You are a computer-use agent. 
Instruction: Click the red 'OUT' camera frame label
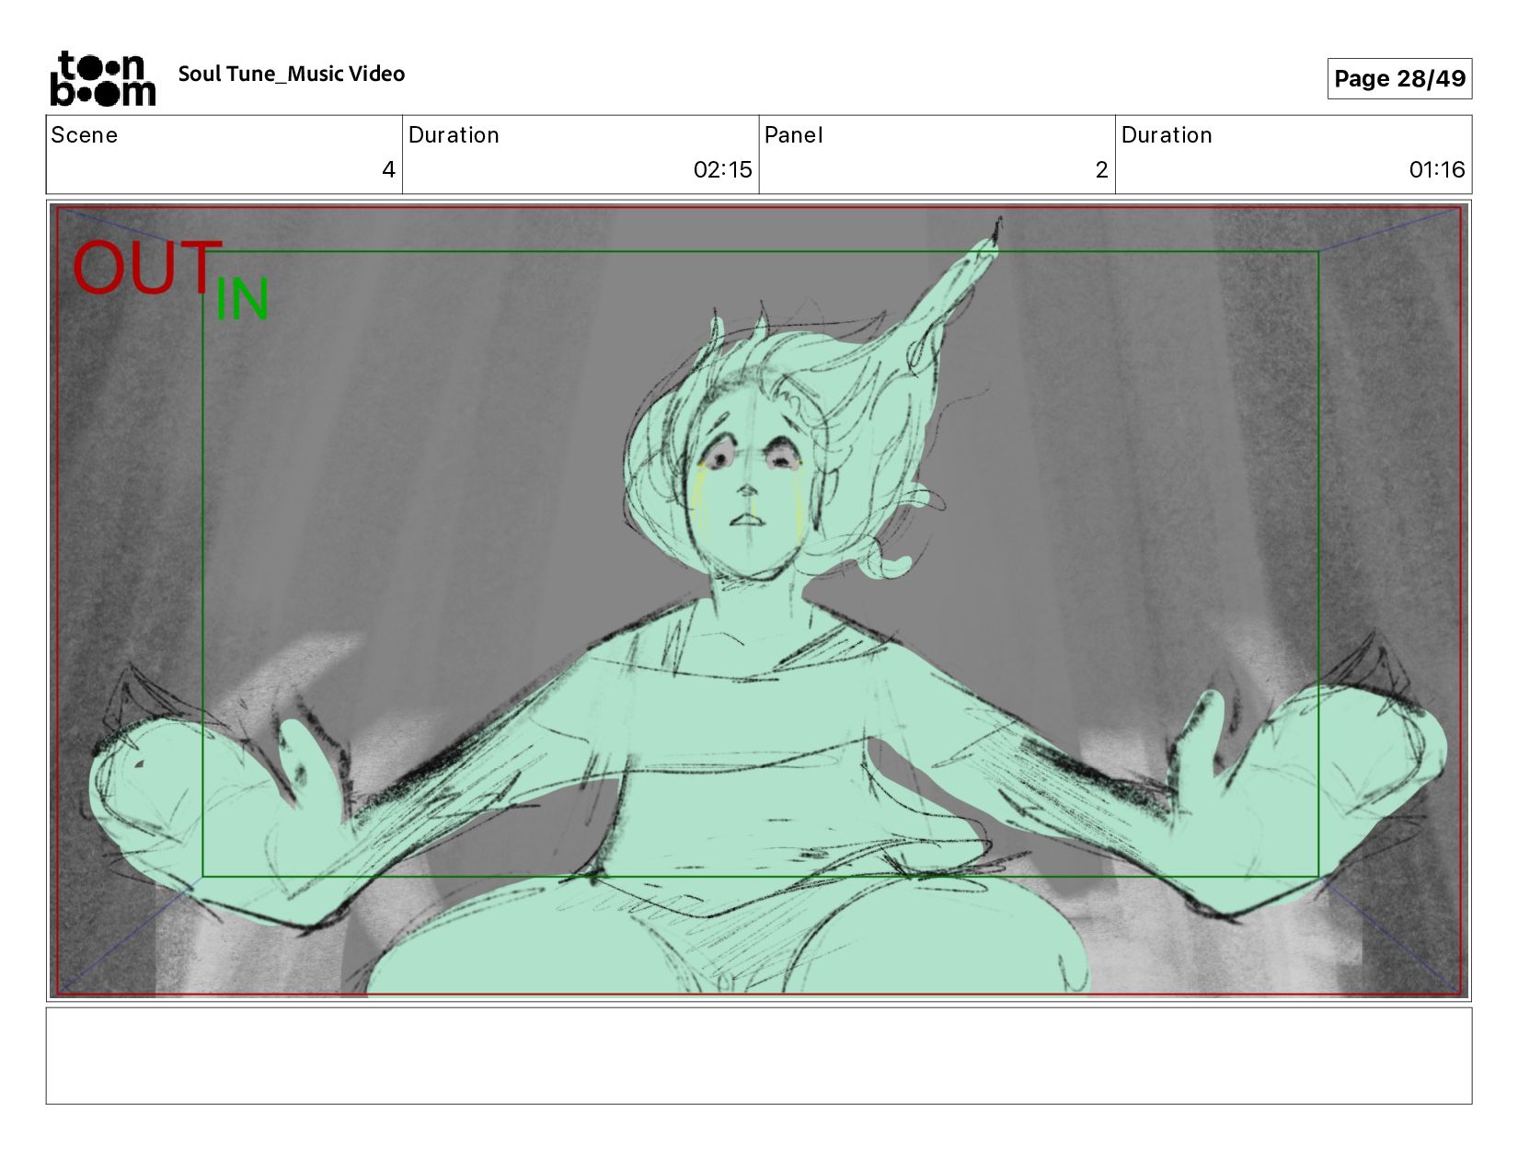[147, 268]
